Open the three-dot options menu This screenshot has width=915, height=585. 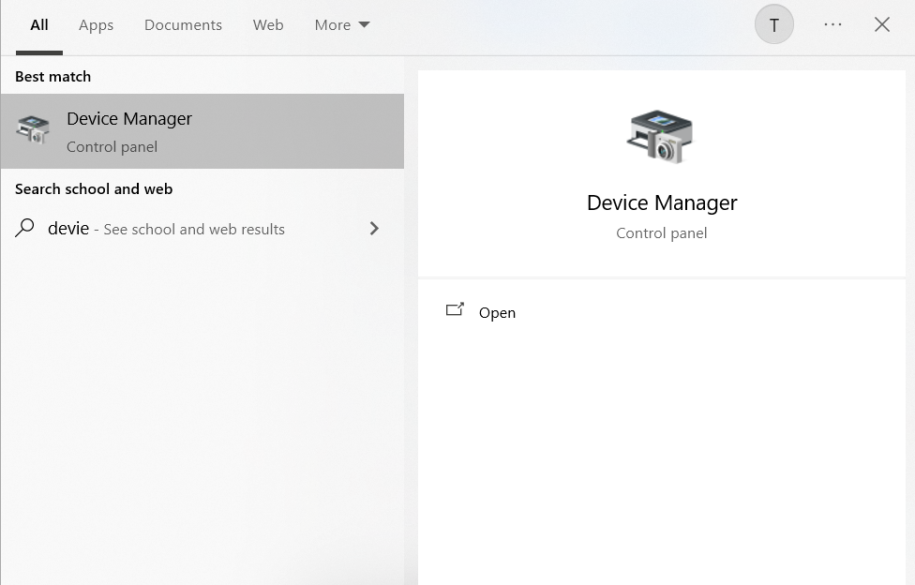[832, 24]
